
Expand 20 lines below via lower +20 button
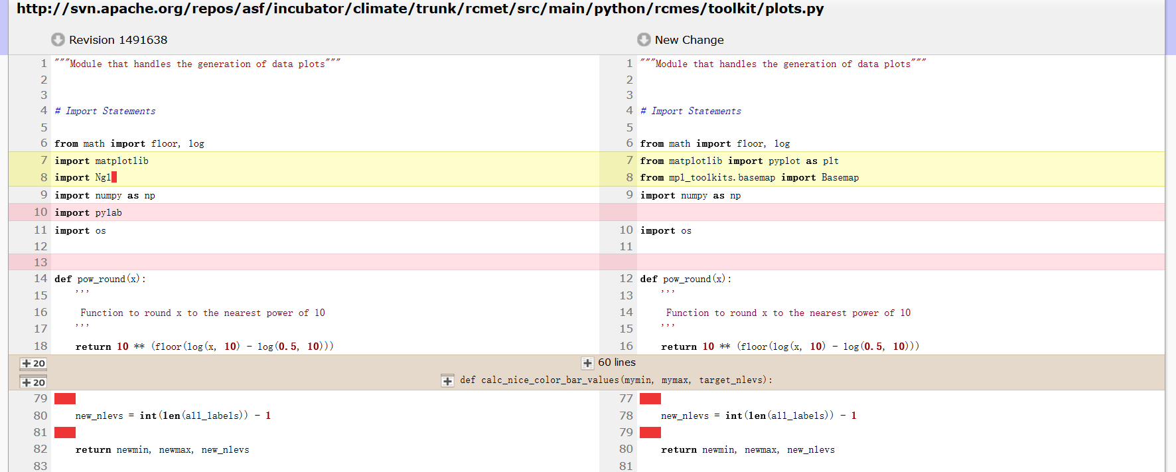(x=33, y=382)
